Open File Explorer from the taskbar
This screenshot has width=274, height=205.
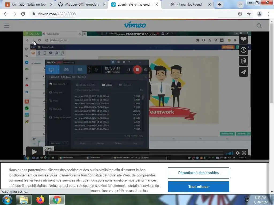tap(24, 200)
